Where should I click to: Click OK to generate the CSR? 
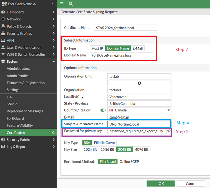point(160,183)
